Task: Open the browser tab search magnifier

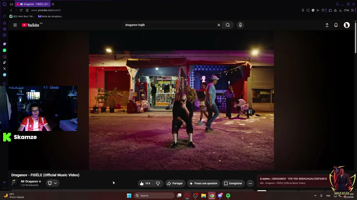Action: (x=337, y=4)
